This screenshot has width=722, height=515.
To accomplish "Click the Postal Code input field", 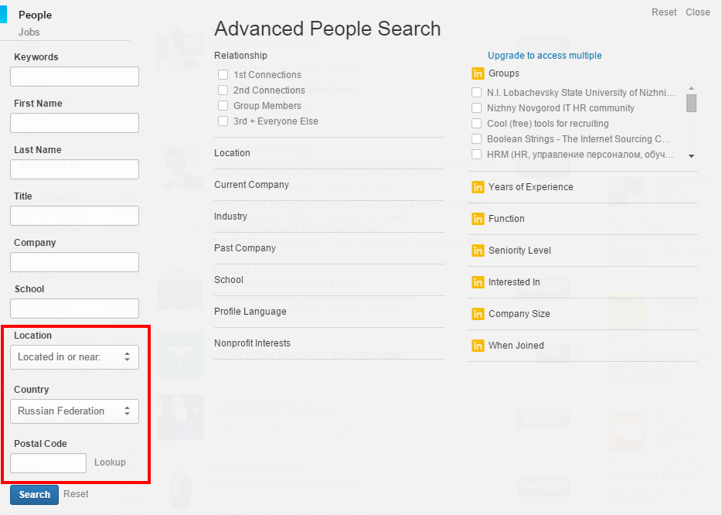I will tap(49, 463).
